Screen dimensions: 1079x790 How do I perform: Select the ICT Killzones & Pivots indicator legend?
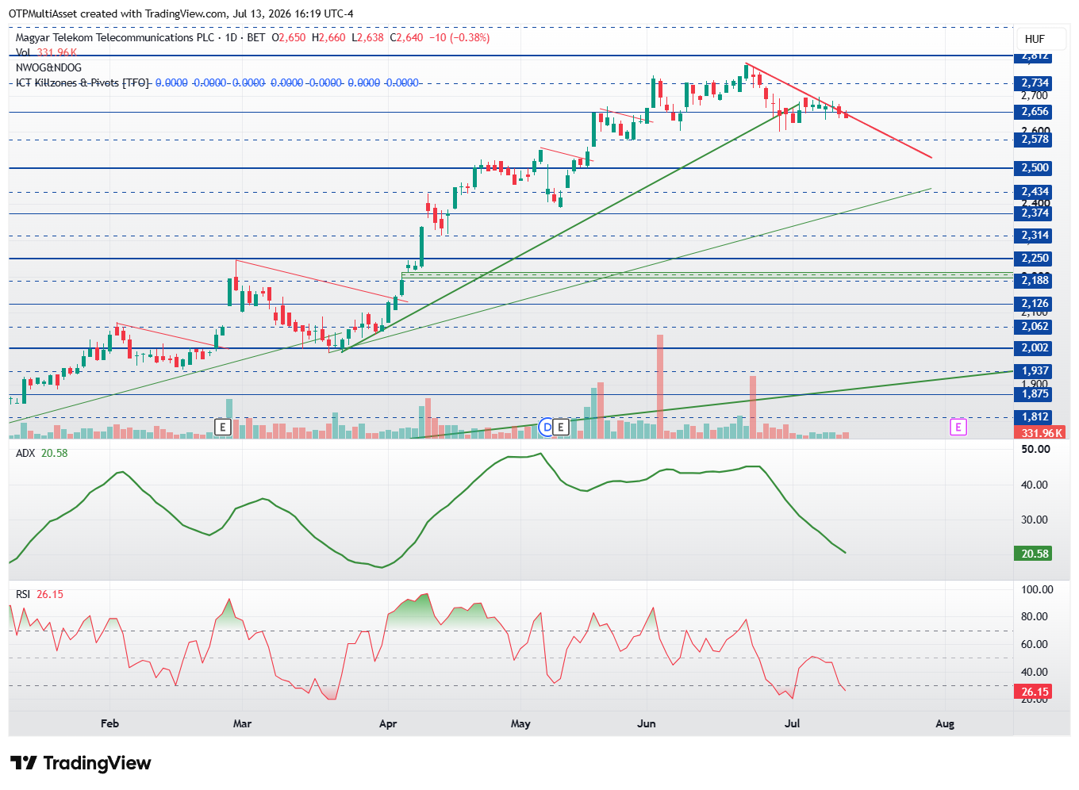pos(82,82)
